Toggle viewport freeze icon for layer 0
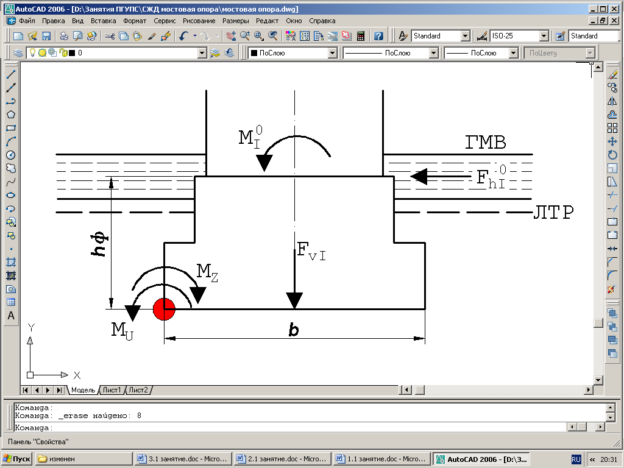This screenshot has width=624, height=468. tap(52, 52)
